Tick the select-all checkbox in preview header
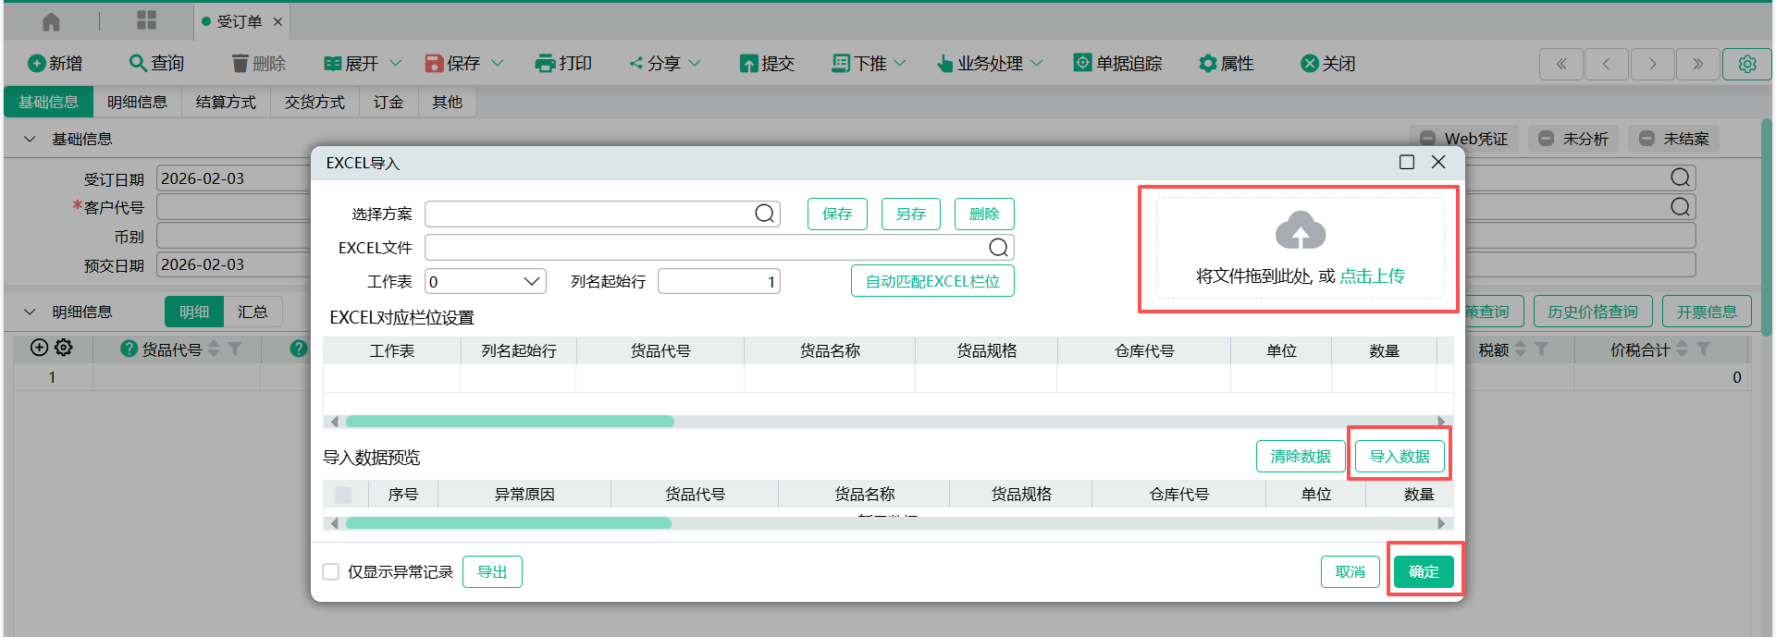 click(343, 495)
